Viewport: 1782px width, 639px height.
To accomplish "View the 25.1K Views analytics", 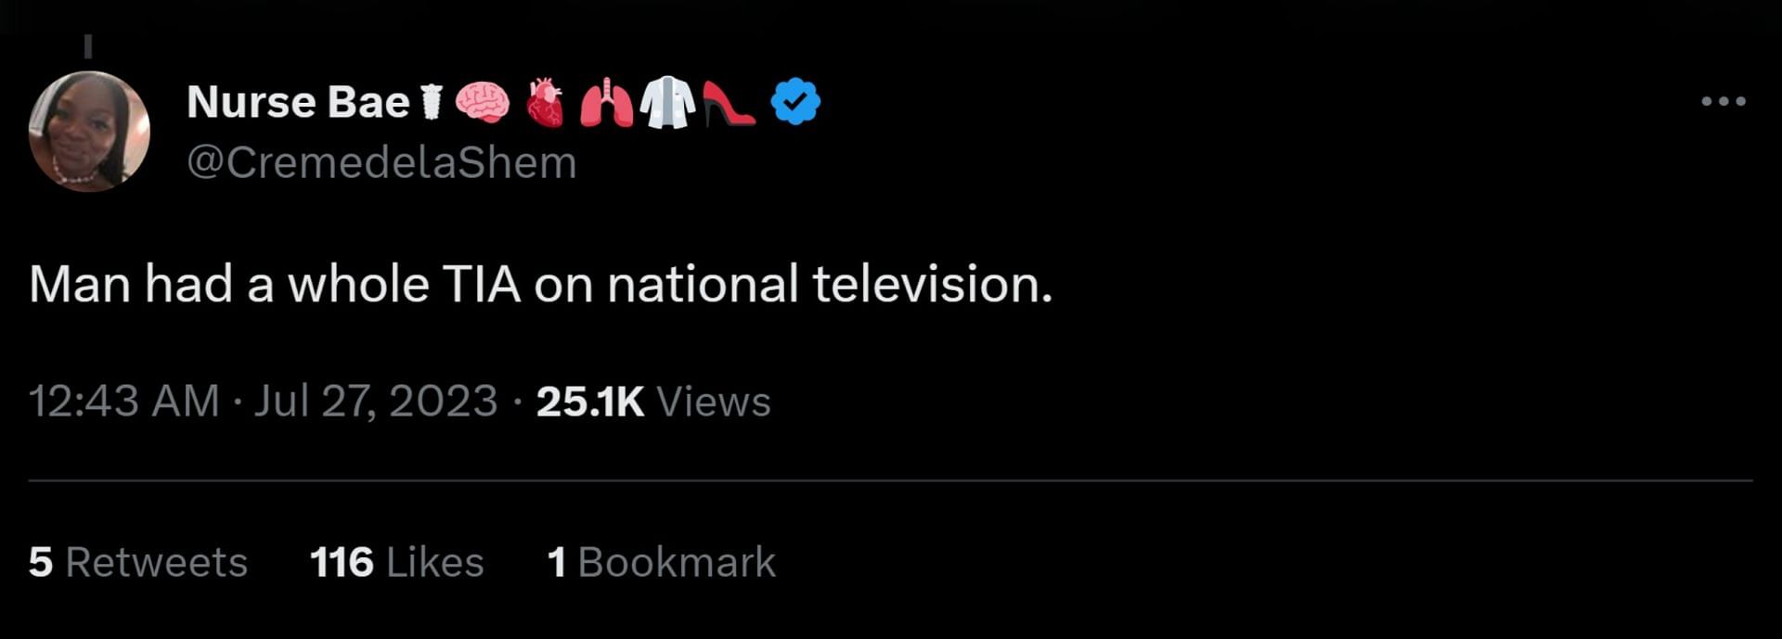I will coord(652,402).
